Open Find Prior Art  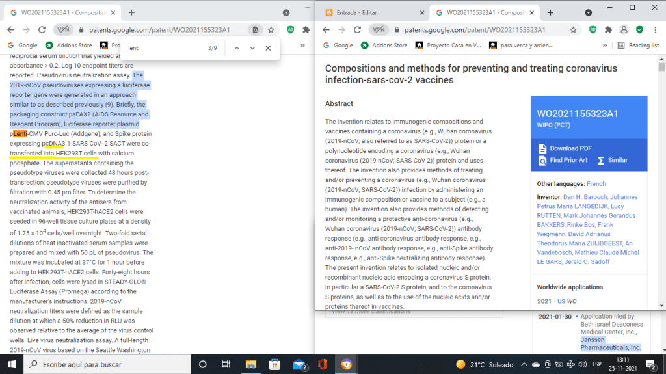(x=568, y=160)
